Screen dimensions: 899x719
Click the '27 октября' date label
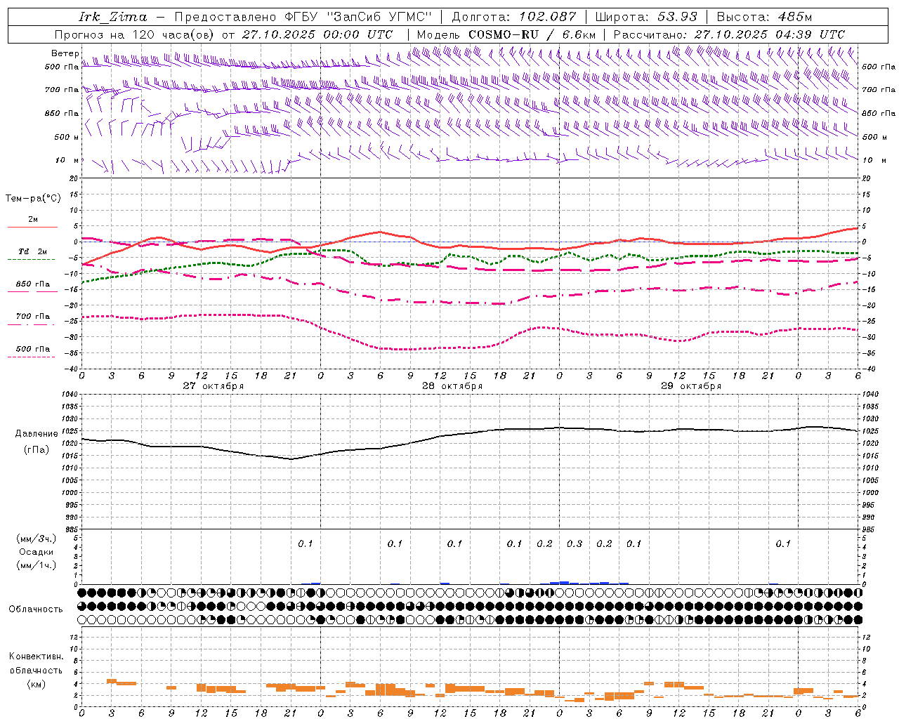[214, 386]
